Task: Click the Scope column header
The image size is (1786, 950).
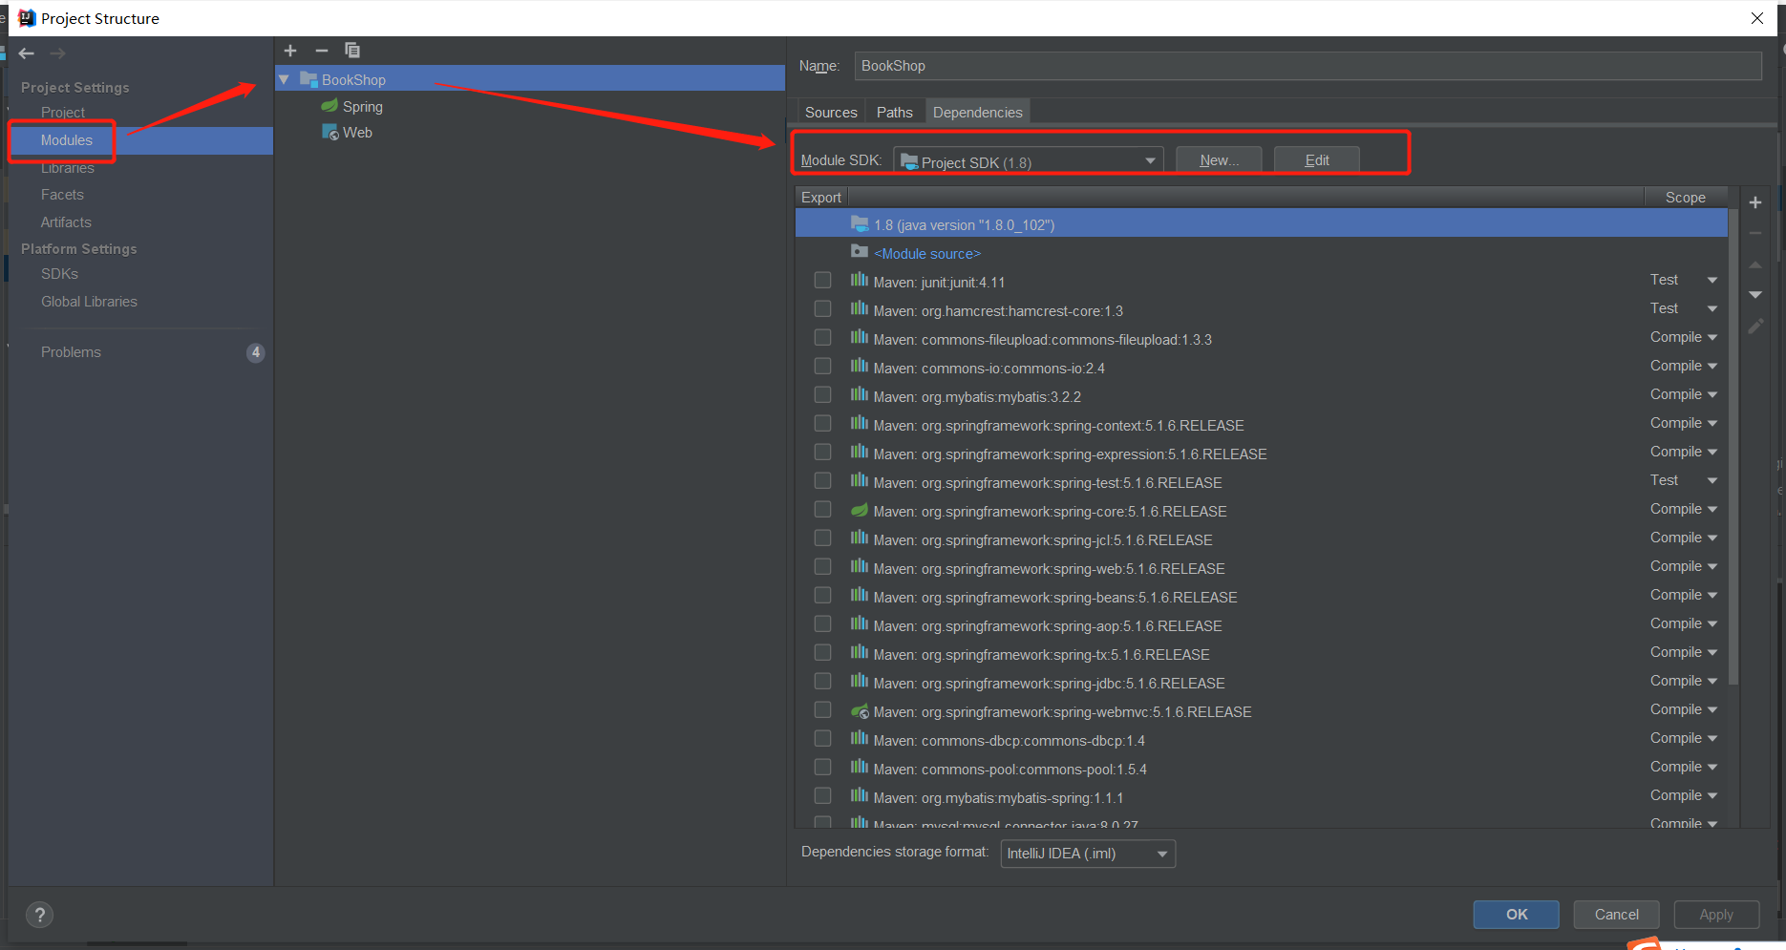Action: 1686,198
